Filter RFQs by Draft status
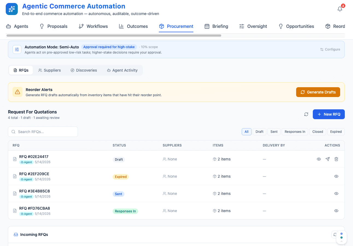 (x=259, y=132)
